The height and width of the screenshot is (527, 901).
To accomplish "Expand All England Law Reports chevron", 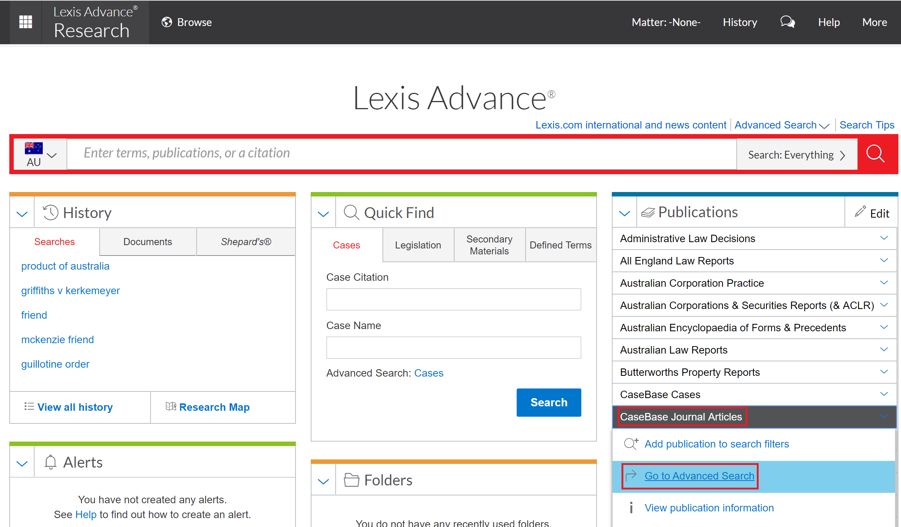I will pos(884,260).
